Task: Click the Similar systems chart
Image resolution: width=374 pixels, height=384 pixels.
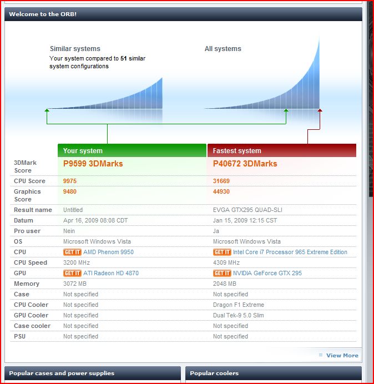Action: [105, 93]
